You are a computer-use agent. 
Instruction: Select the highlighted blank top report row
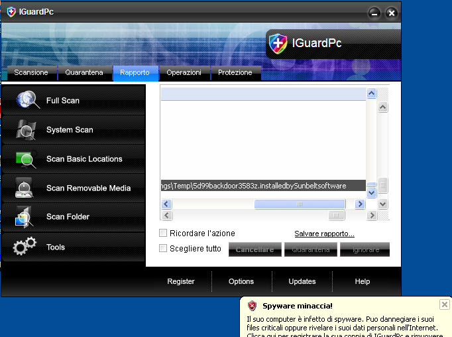tap(263, 94)
